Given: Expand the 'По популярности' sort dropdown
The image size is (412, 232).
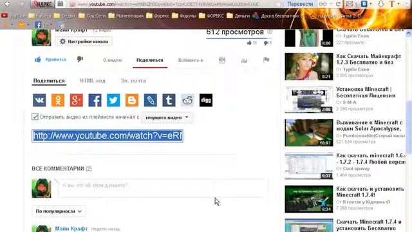Looking at the screenshot, I should click(59, 211).
